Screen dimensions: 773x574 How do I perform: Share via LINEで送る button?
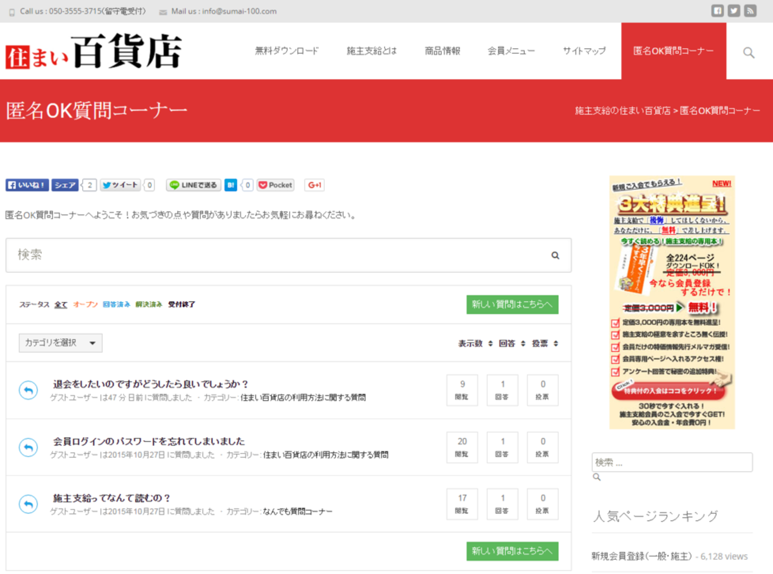[194, 185]
